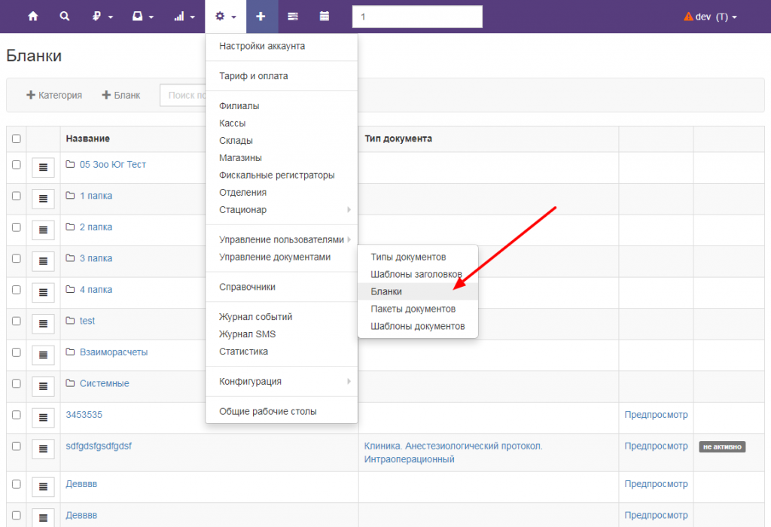Viewport: 771px width, 527px height.
Task: Open row menu icon for Взаиморасчеты
Action: pos(43,355)
